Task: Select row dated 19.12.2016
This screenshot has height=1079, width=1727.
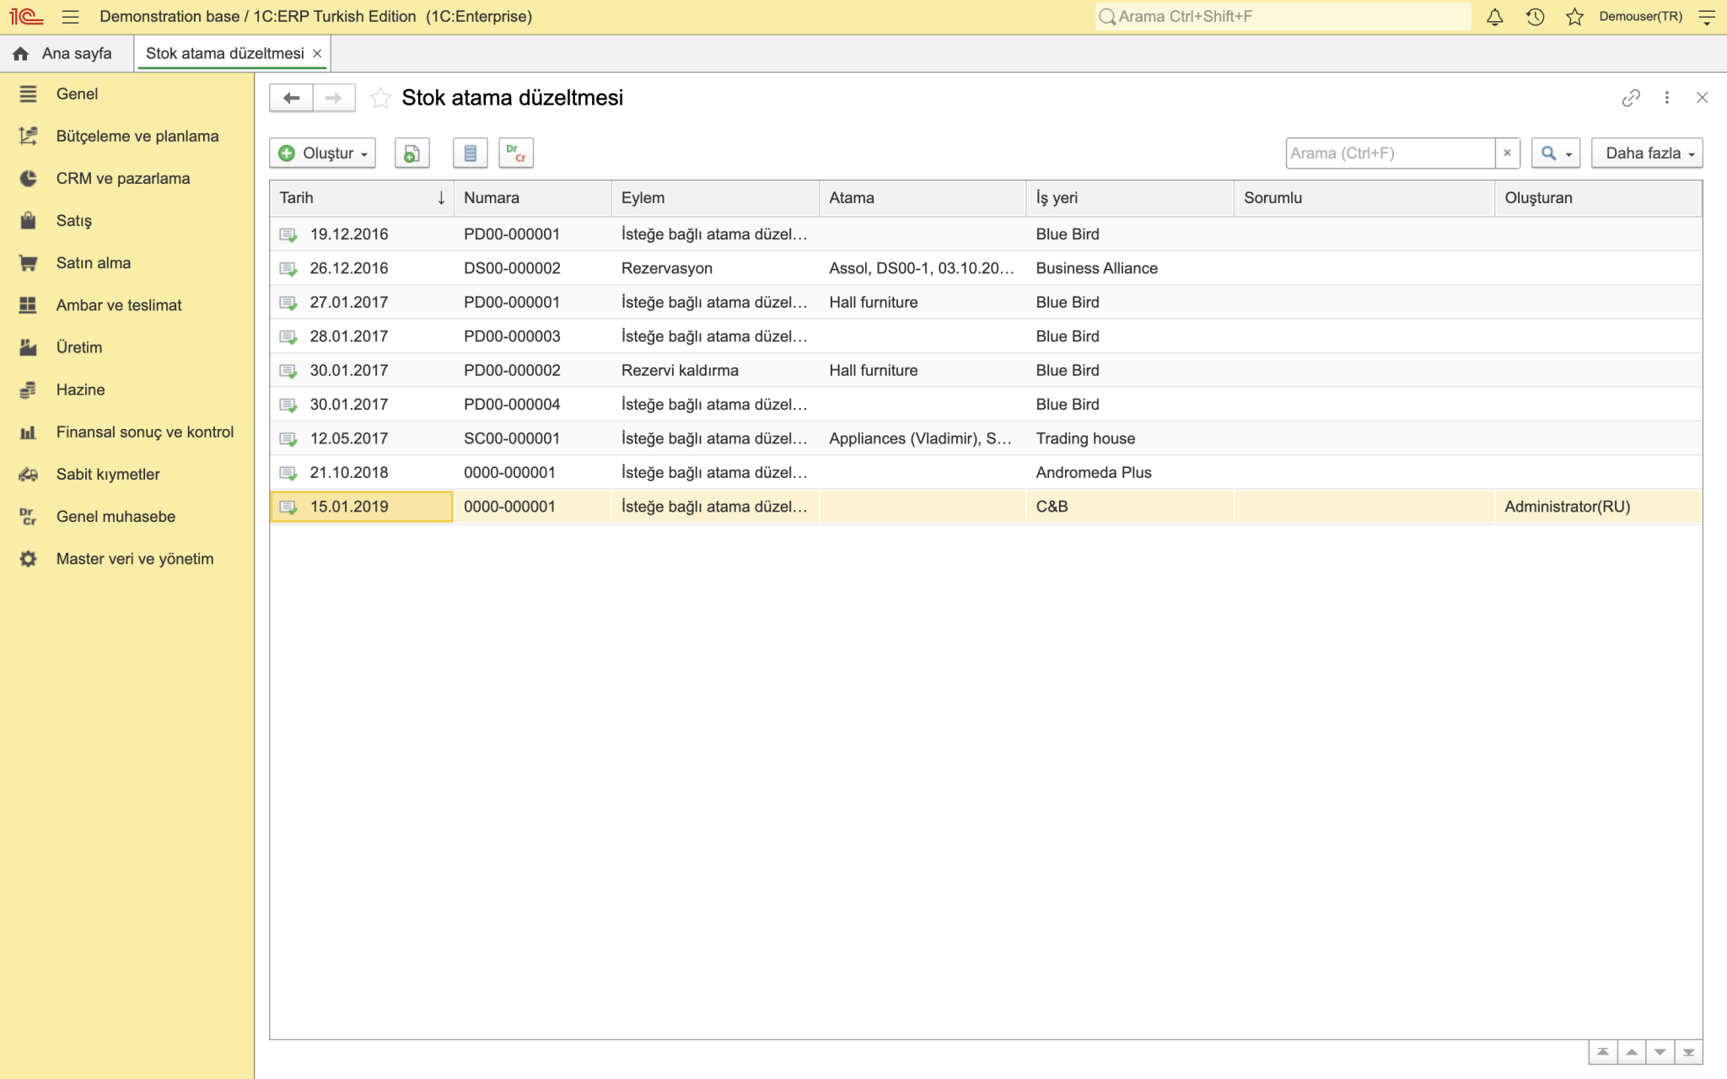Action: click(x=985, y=234)
